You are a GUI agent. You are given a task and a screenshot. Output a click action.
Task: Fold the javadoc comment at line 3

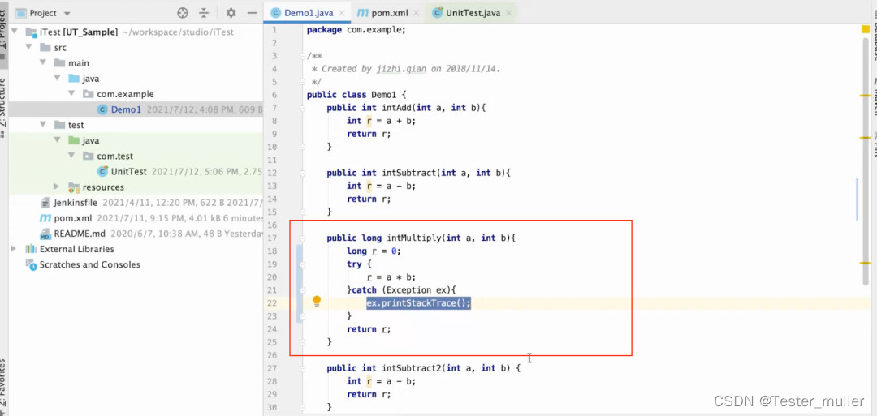pyautogui.click(x=303, y=56)
